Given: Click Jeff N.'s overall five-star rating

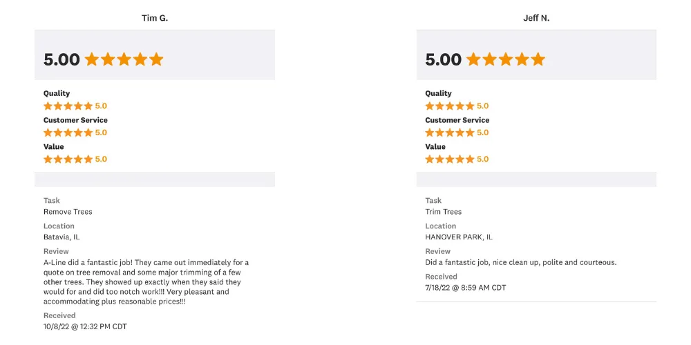Looking at the screenshot, I should click(x=506, y=59).
